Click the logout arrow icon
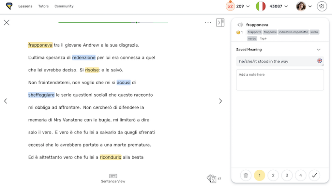The image size is (332, 186). point(321,6)
